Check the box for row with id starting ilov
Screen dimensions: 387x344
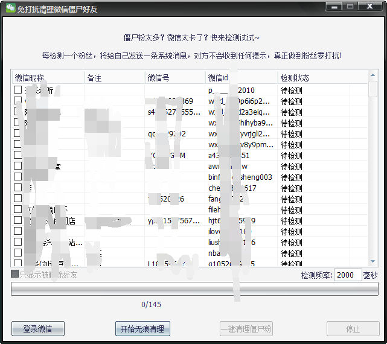coord(18,231)
